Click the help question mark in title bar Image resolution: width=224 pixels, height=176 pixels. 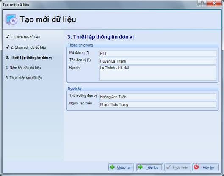[x=202, y=3]
